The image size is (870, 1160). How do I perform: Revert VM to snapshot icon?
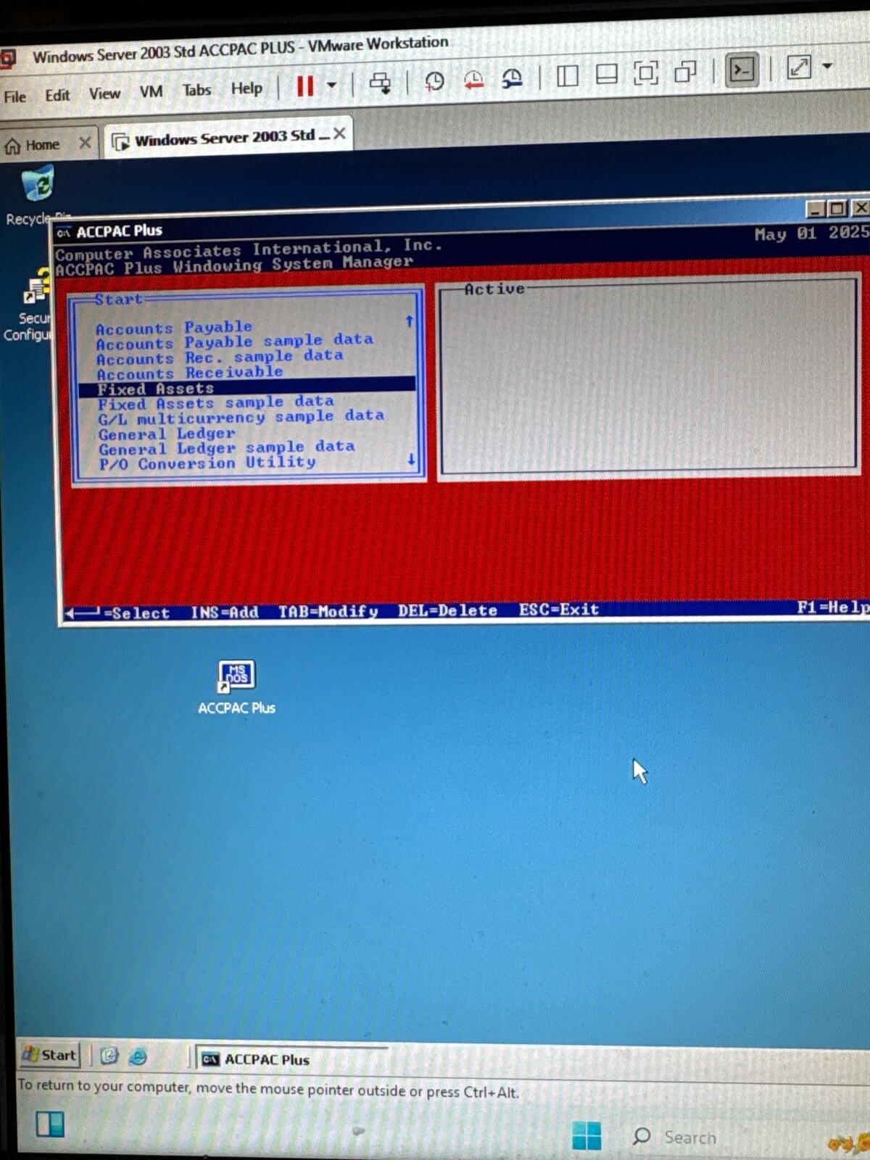point(473,80)
